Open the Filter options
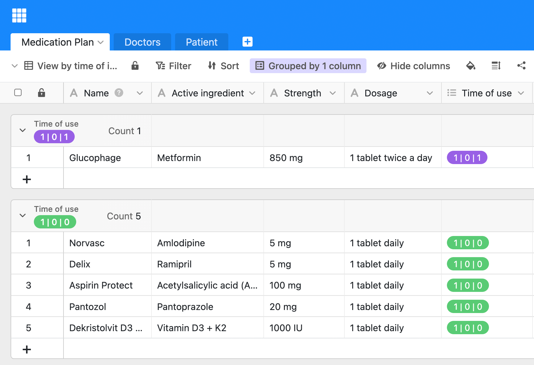The width and height of the screenshot is (534, 365). coord(173,66)
